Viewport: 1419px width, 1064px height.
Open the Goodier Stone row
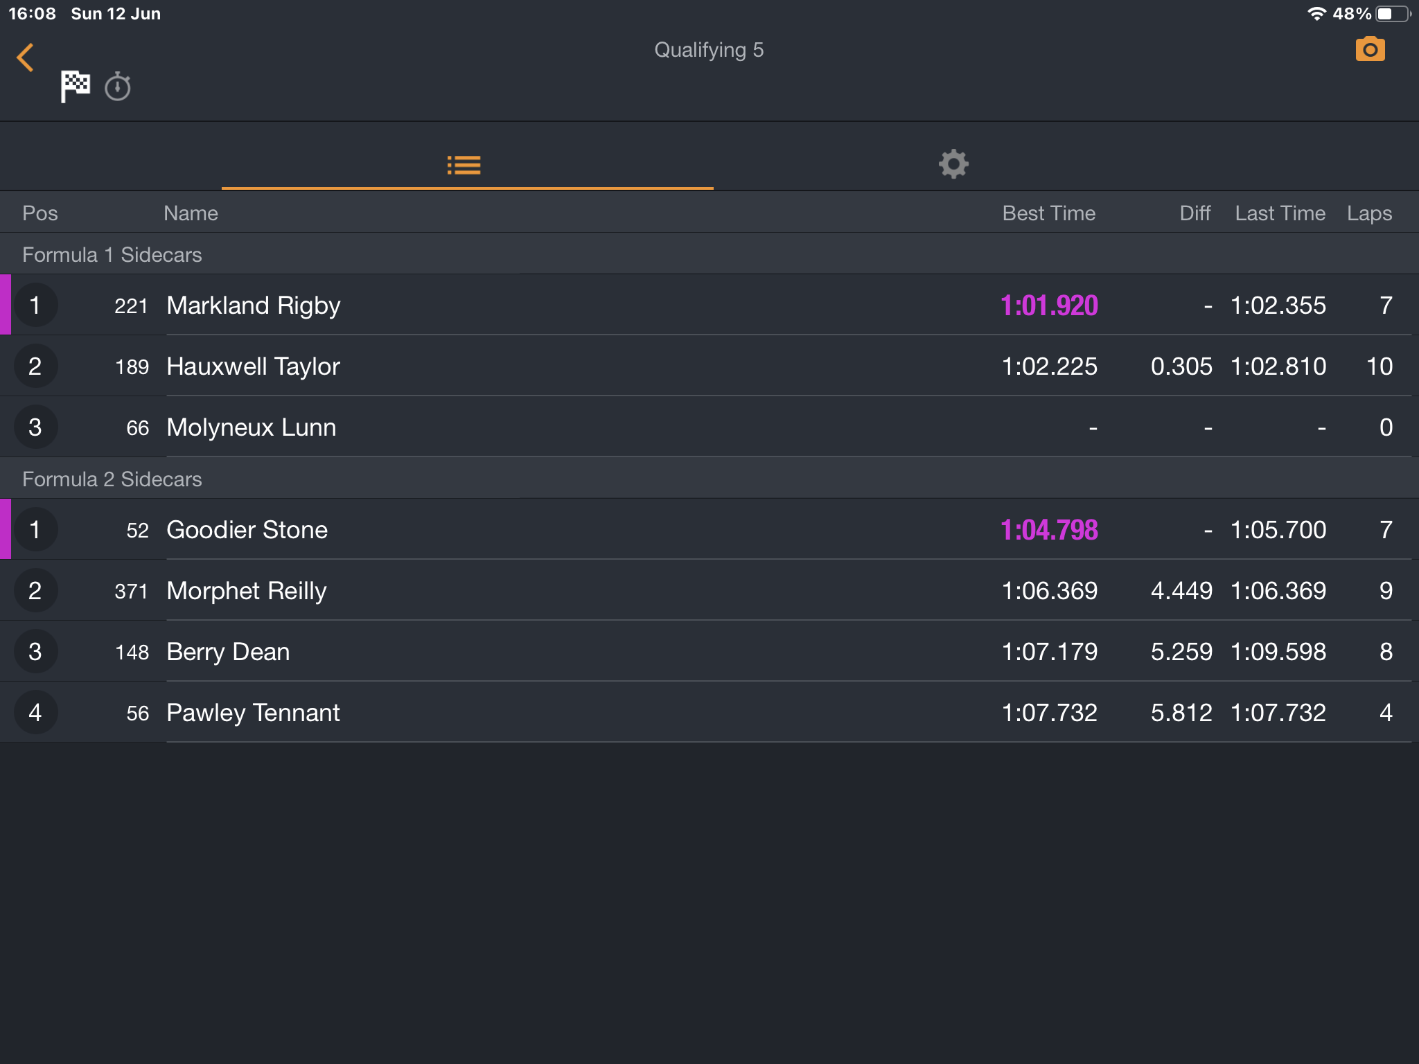pyautogui.click(x=709, y=529)
